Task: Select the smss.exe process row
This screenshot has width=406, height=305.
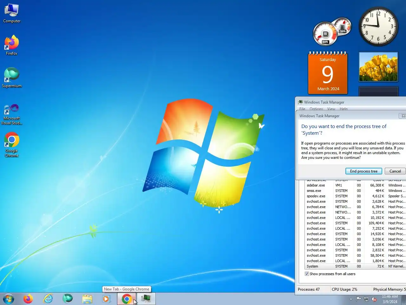Action: point(355,191)
